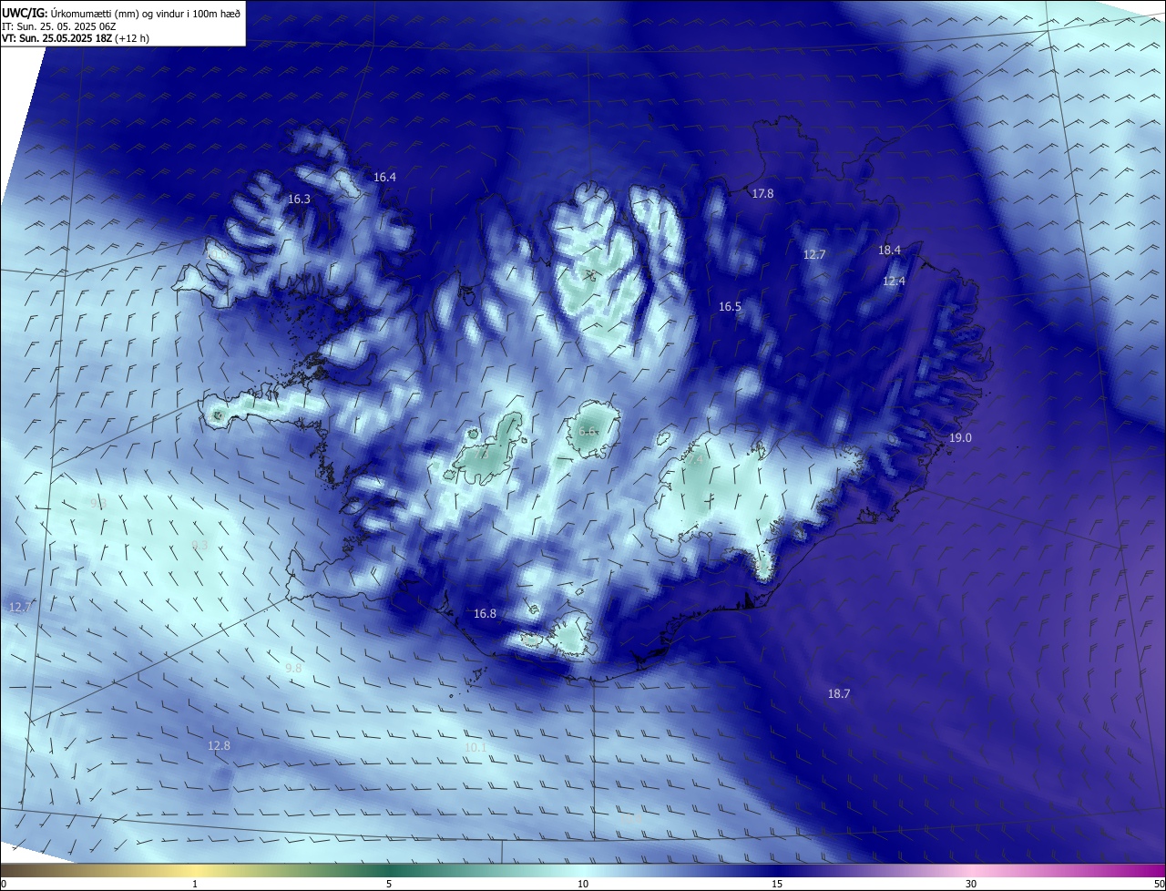Click the precipitable water color scale bar
This screenshot has width=1166, height=891.
click(583, 870)
